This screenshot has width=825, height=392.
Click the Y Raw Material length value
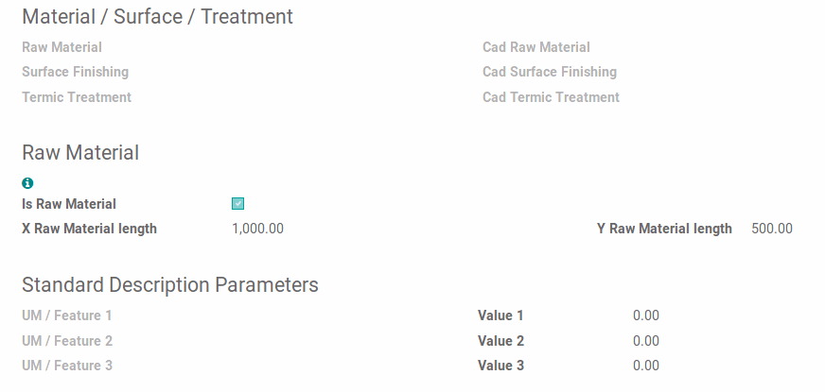click(772, 229)
